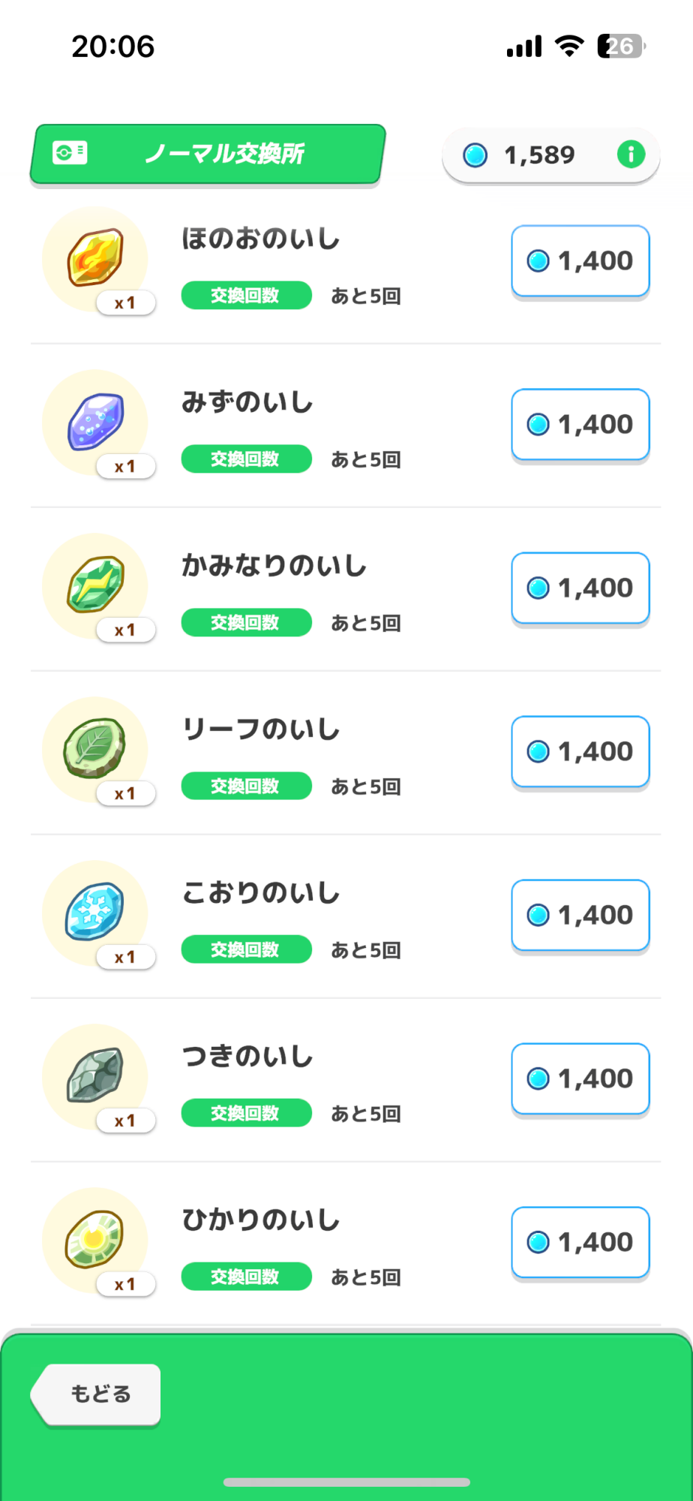The width and height of the screenshot is (693, 1501).
Task: Buy ほのおのいし for 1,400
Action: [x=580, y=261]
